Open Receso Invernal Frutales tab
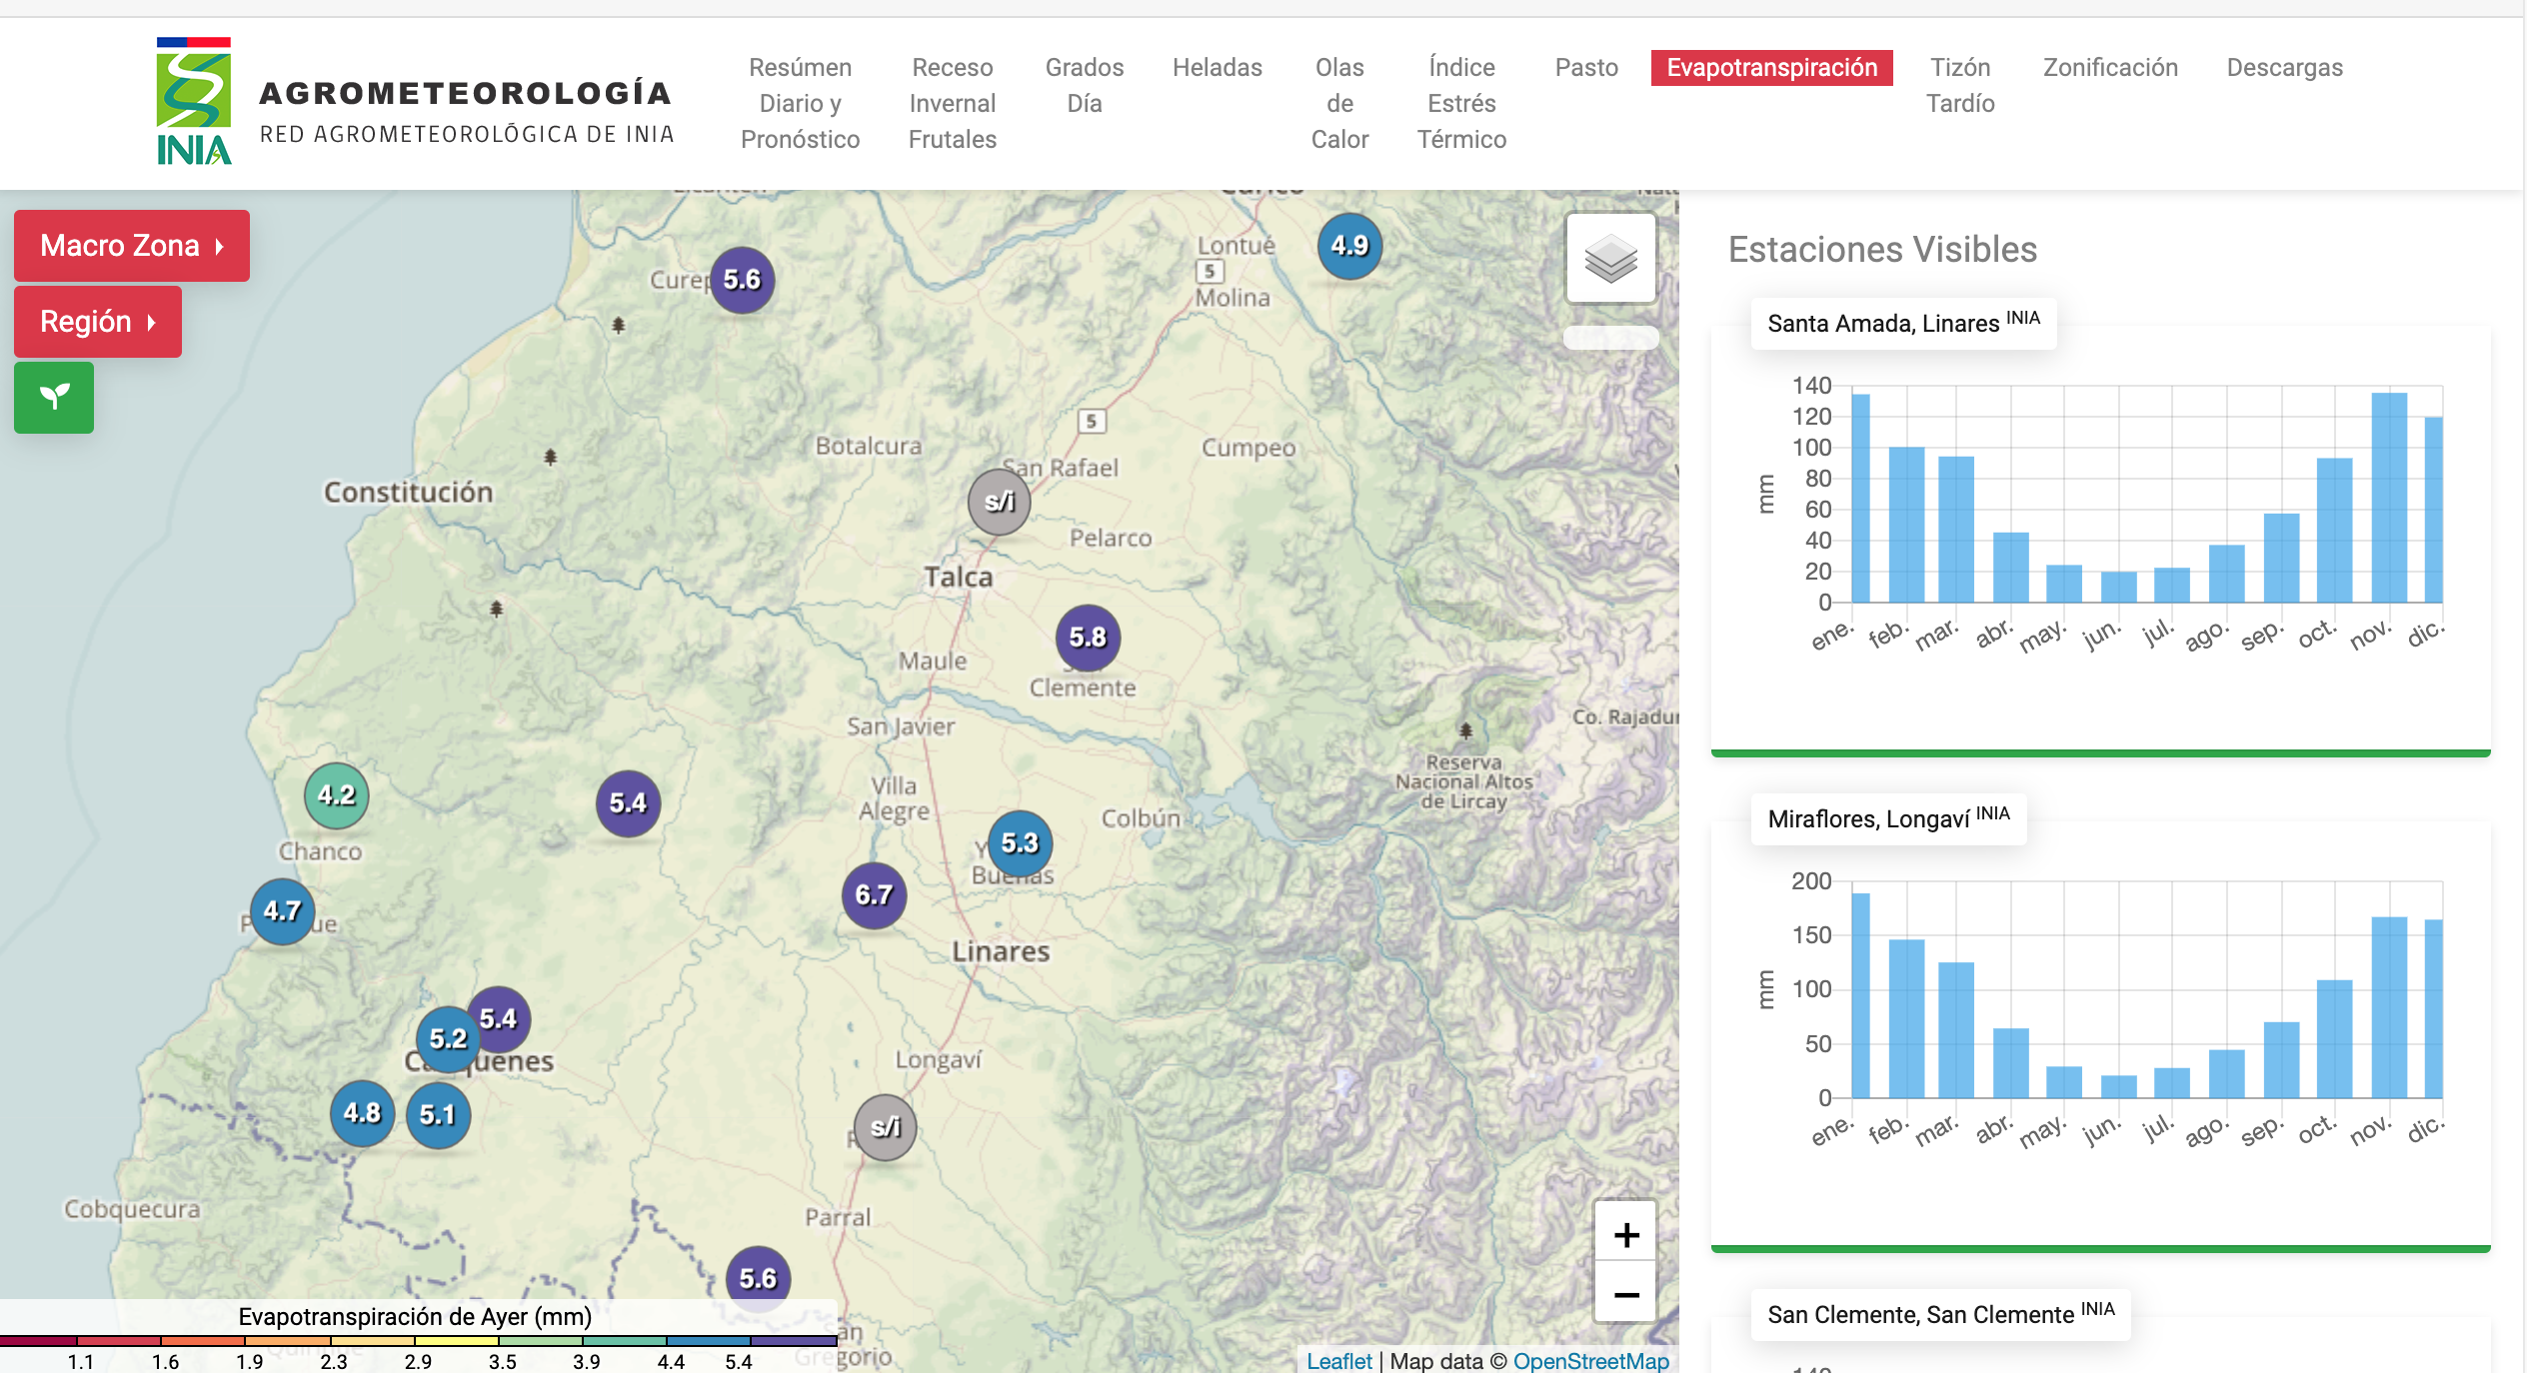The height and width of the screenshot is (1373, 2527). (952, 103)
